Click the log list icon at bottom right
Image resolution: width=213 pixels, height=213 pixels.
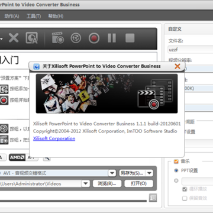tap(153, 198)
